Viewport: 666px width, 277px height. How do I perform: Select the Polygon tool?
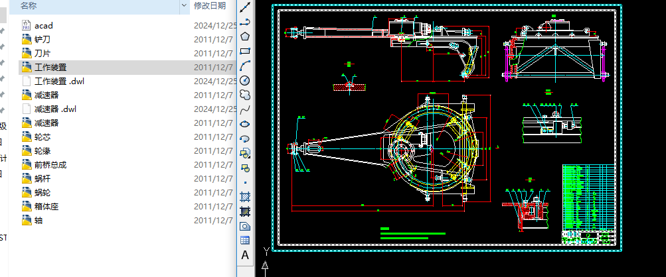click(x=245, y=36)
